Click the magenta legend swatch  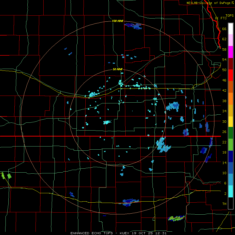point(231,52)
